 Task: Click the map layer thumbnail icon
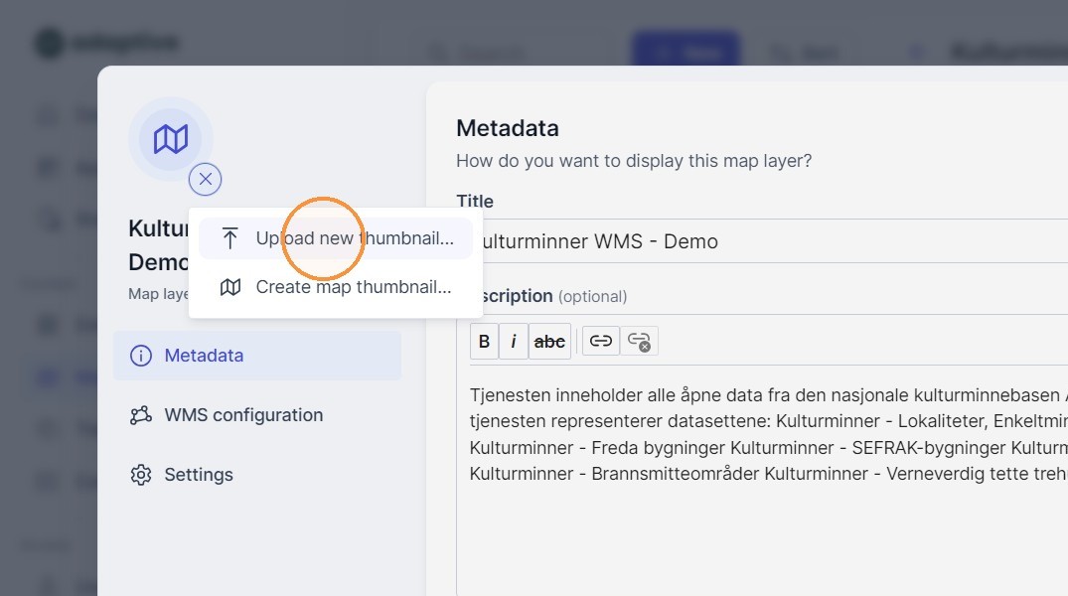[170, 139]
